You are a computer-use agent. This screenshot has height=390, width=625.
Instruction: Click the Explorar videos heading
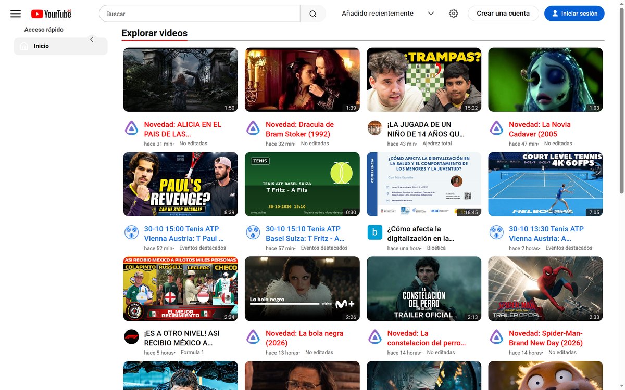click(155, 33)
